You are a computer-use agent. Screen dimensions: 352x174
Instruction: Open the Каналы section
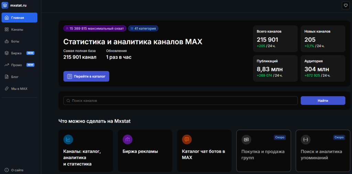click(x=20, y=30)
